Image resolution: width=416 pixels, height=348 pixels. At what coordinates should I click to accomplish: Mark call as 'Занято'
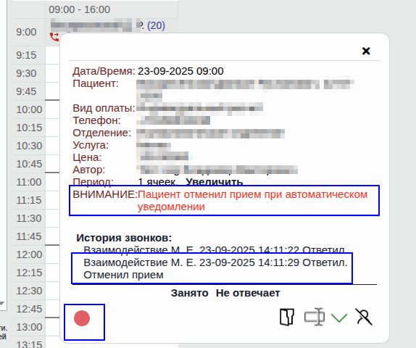189,293
